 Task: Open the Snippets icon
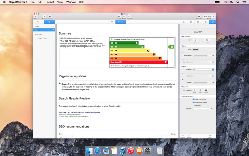point(129,17)
